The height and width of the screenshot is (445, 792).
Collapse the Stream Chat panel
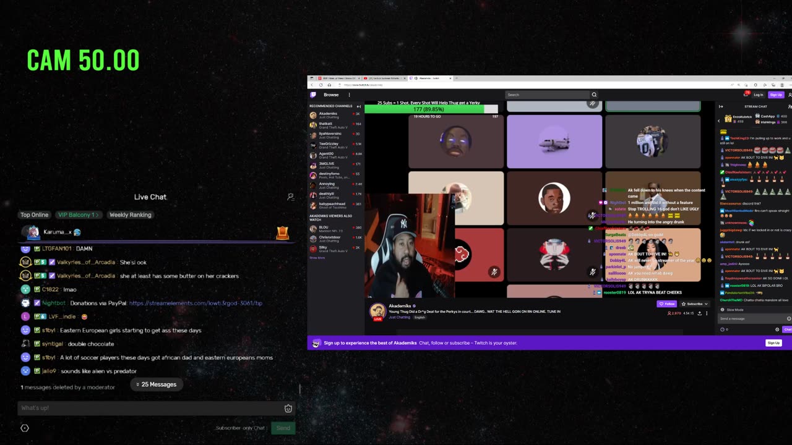tap(720, 106)
